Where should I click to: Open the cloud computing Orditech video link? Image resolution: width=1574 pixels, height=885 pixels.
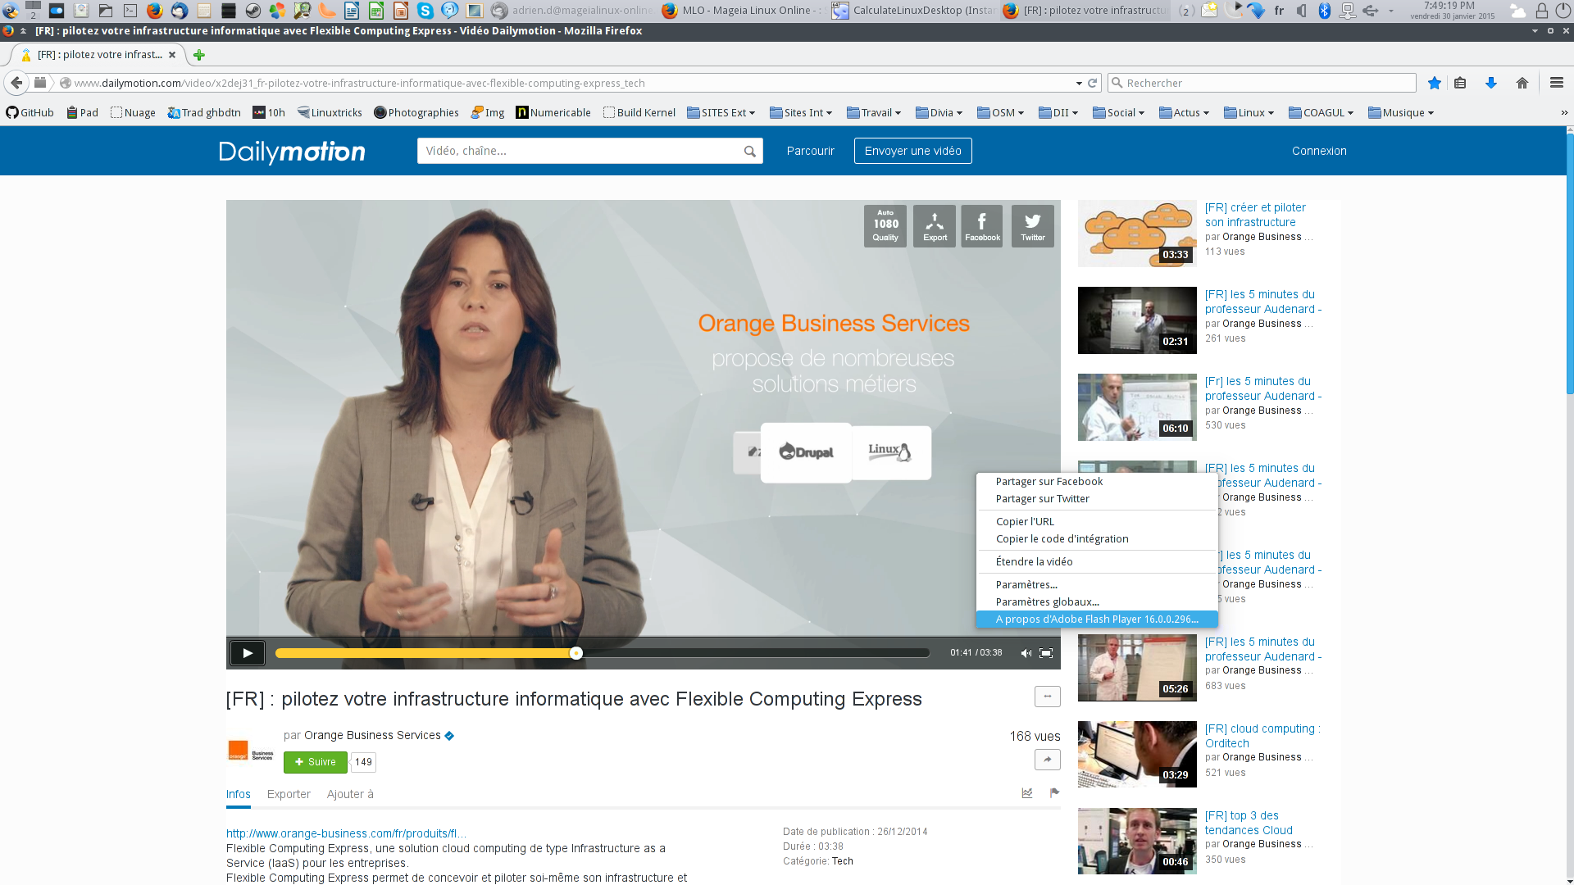[x=1261, y=736]
